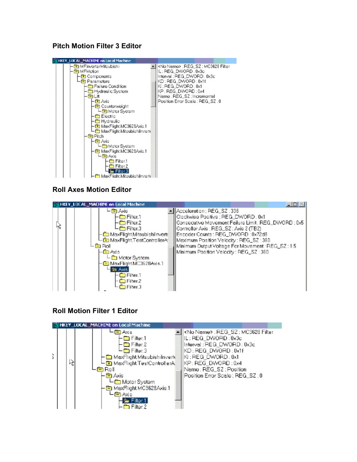Screen dimensions: 357x462
Task: Collapse the Lift folder in Pitch Filter 3 editor
Action: (x=91, y=97)
